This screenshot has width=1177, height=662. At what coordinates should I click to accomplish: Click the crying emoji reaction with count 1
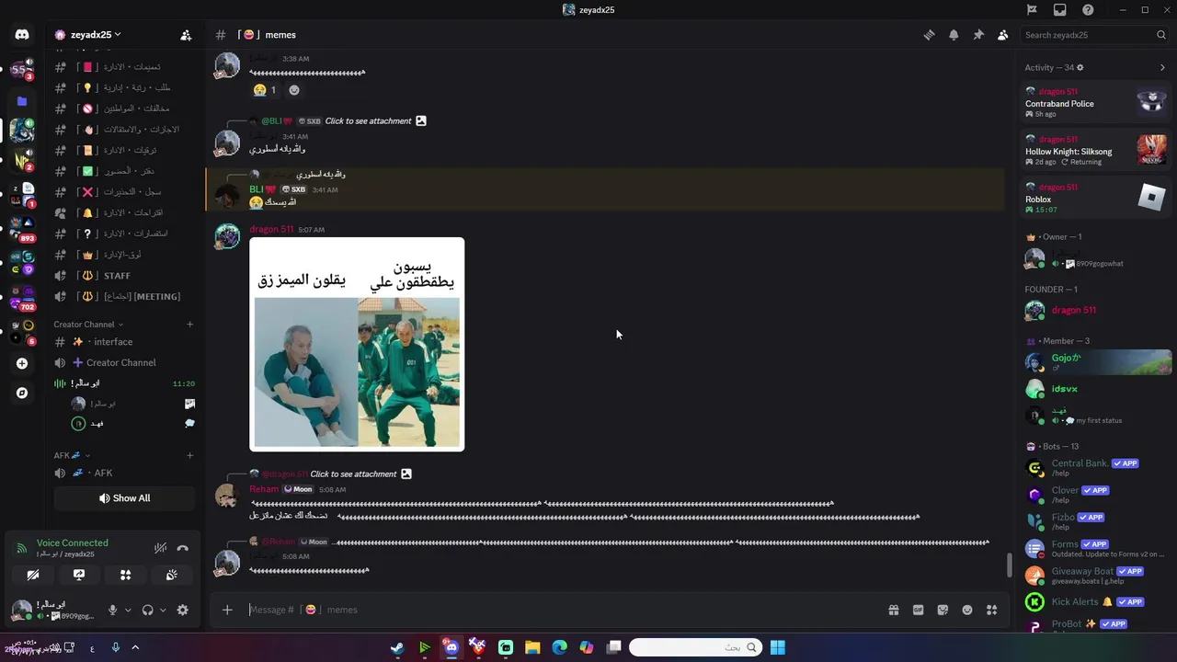coord(264,90)
